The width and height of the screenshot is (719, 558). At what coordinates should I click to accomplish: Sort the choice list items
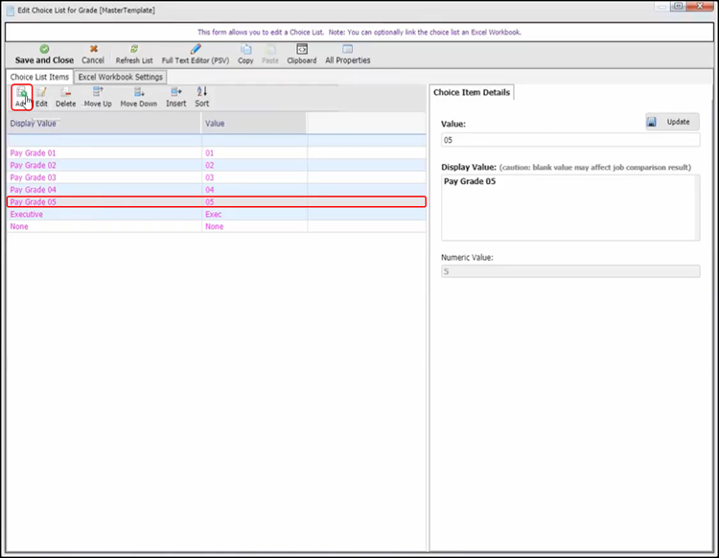tap(202, 97)
